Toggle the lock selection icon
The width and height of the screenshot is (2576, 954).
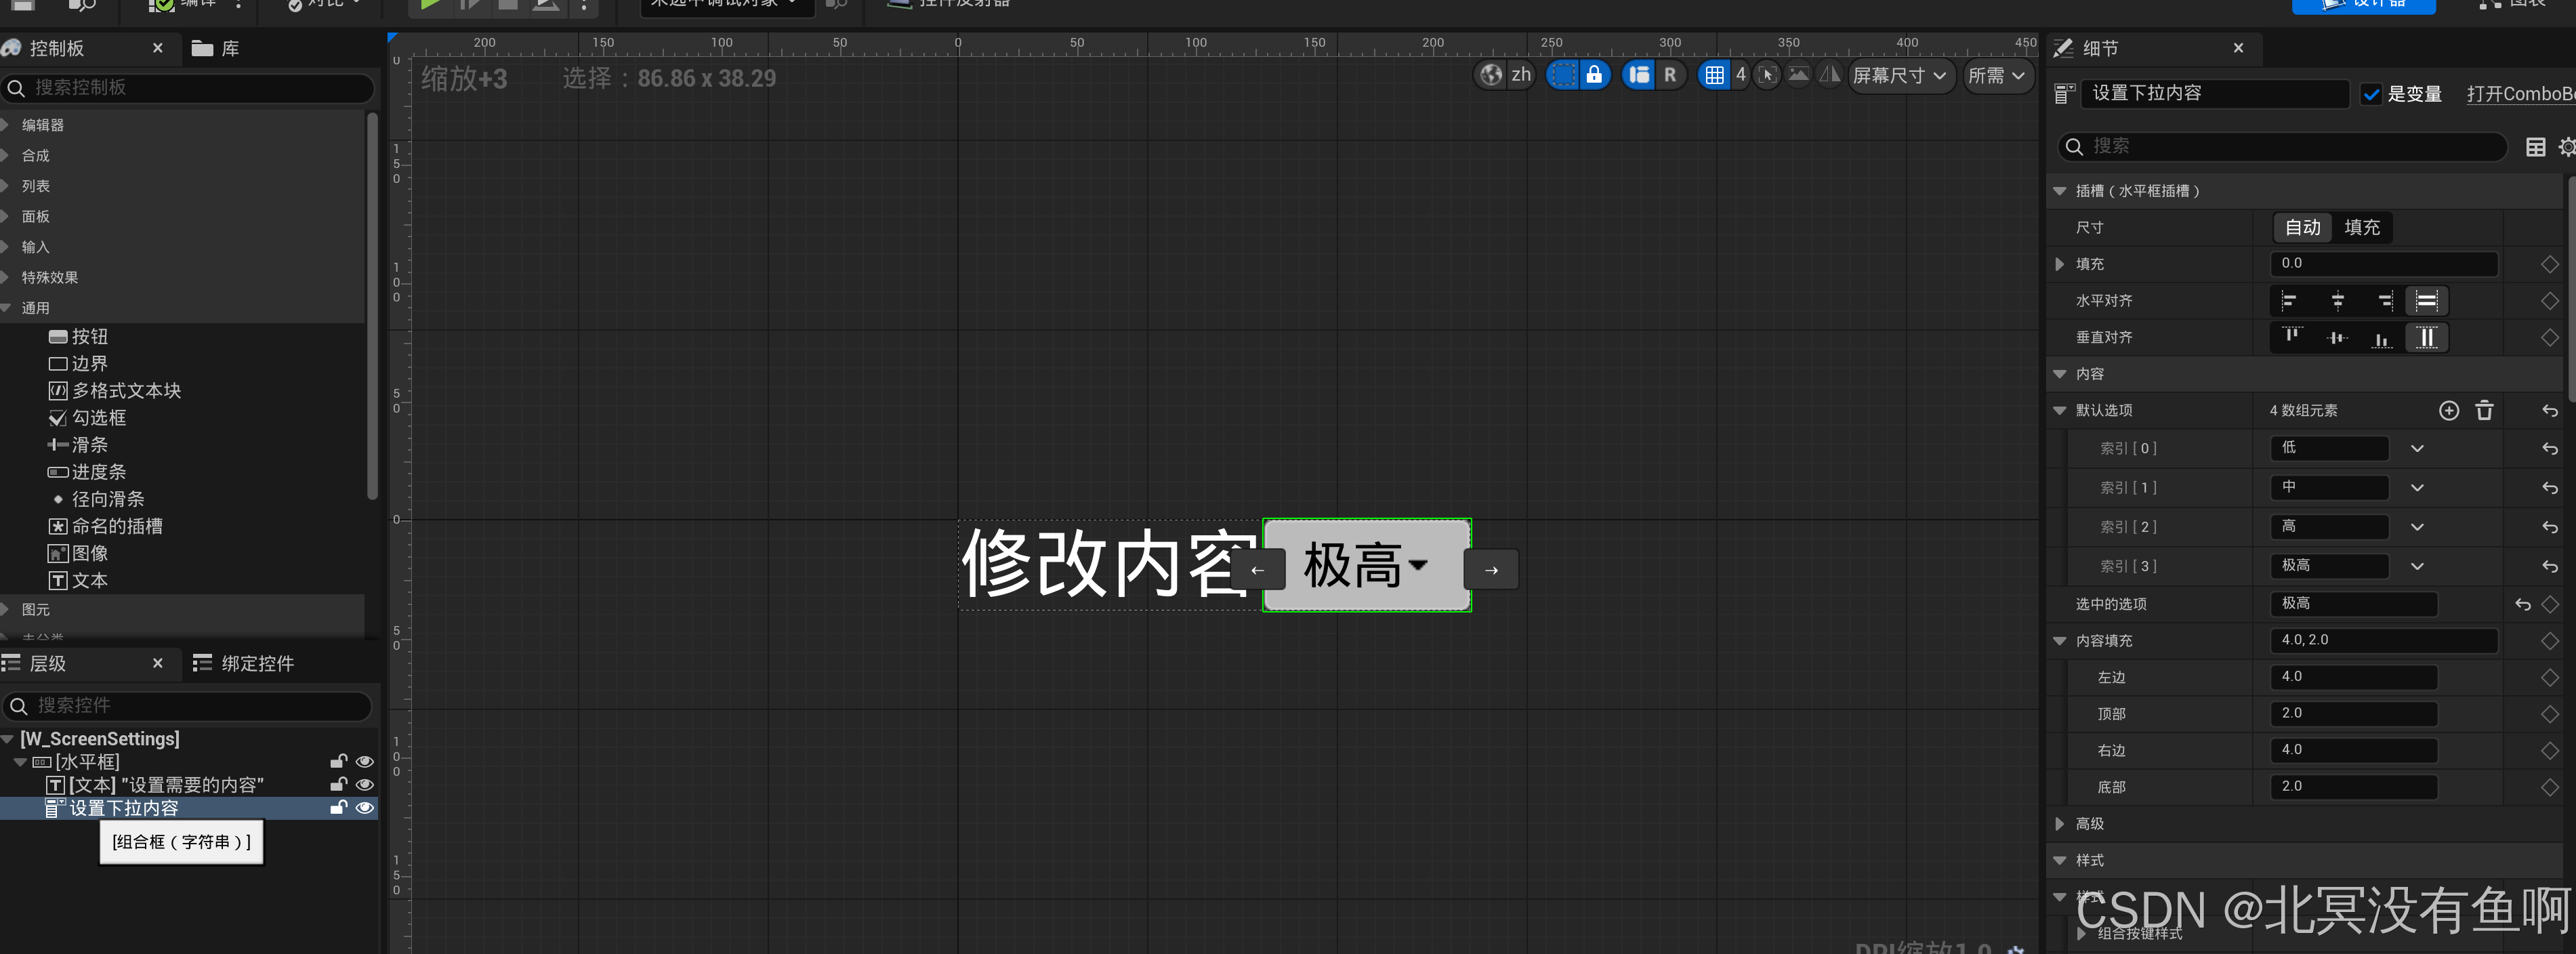1594,75
